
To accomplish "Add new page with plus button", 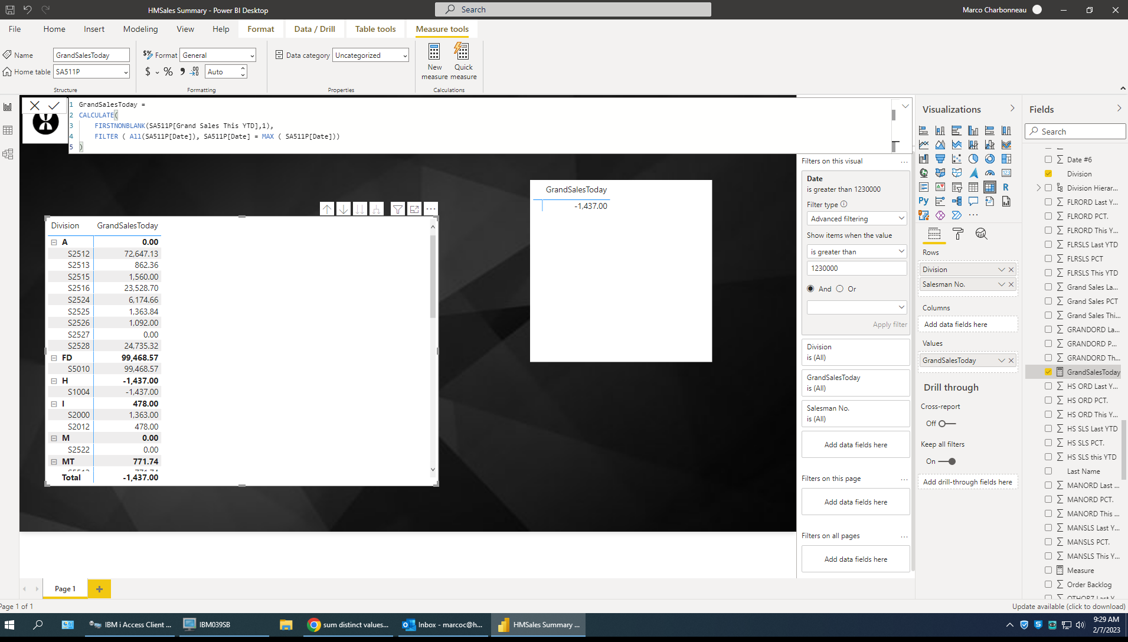I will [99, 589].
